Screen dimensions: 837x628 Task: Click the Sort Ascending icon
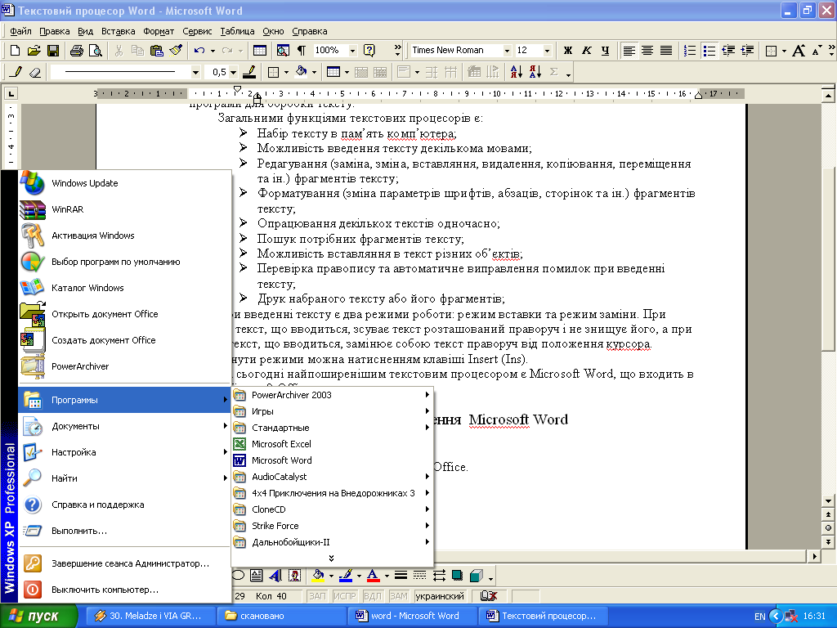point(517,72)
